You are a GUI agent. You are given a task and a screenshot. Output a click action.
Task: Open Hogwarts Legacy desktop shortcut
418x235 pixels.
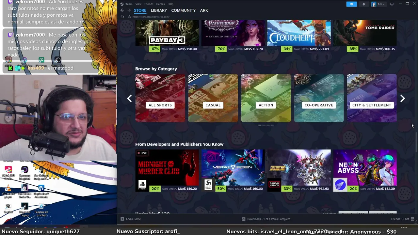click(24, 209)
